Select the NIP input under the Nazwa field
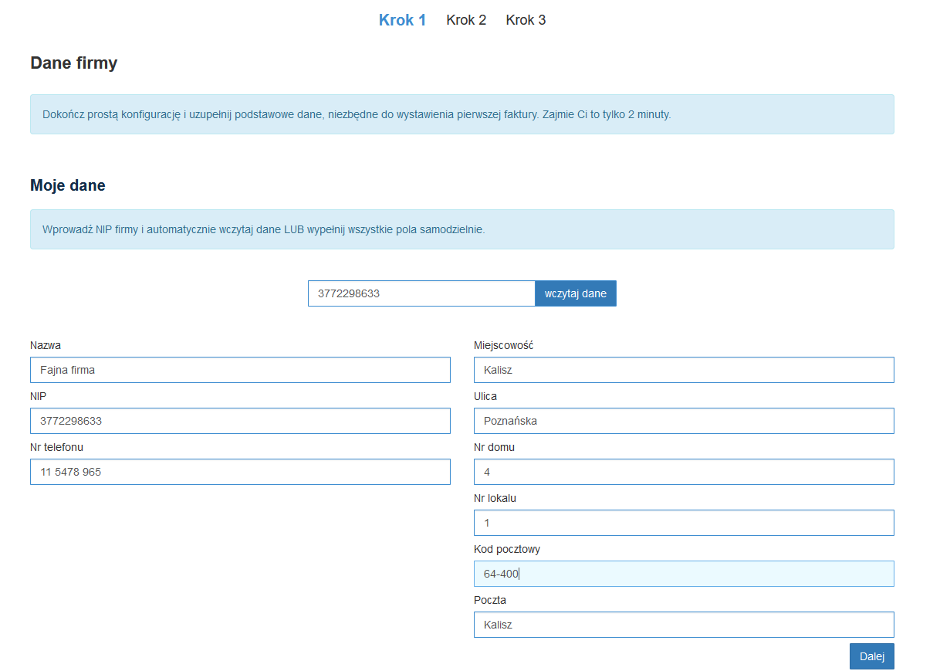The image size is (940, 671). point(240,421)
